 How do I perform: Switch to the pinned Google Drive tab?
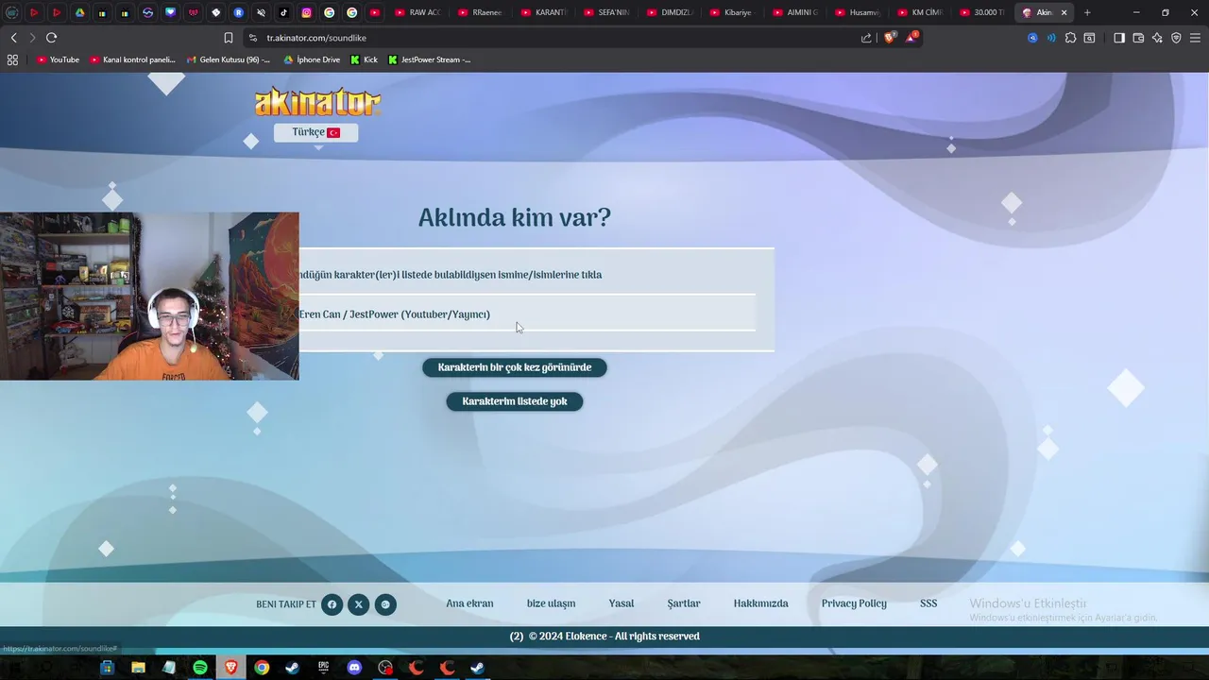point(79,12)
